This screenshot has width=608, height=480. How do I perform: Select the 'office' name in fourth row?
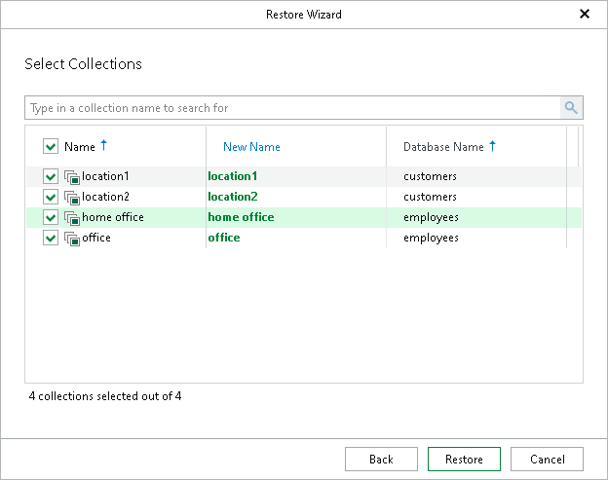click(x=96, y=238)
